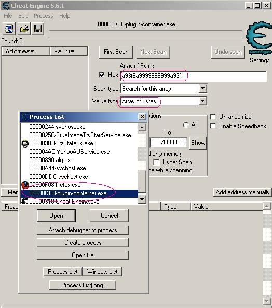Viewport: 272px width, 308px height.
Task: Click the Show button
Action: 198,143
